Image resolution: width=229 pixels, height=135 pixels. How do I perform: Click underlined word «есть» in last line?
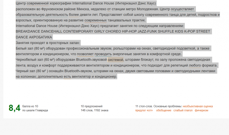pyautogui.click(x=67, y=77)
